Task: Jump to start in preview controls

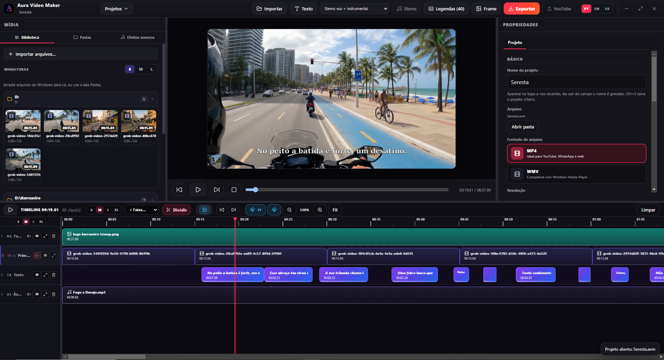Action: (179, 190)
